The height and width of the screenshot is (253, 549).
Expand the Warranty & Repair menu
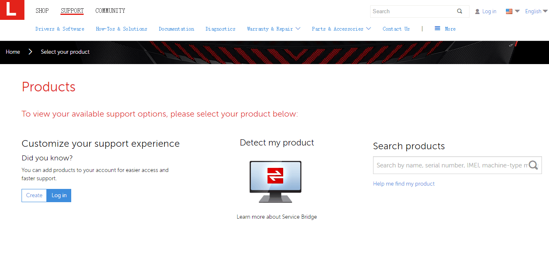click(274, 29)
